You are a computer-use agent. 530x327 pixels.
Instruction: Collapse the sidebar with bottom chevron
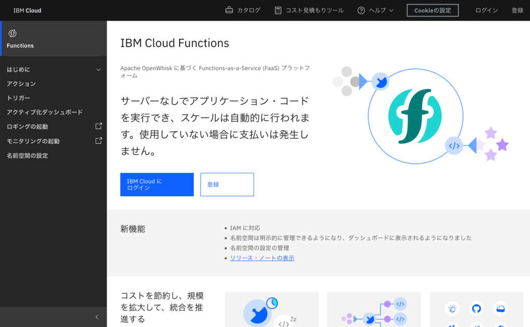(97, 317)
